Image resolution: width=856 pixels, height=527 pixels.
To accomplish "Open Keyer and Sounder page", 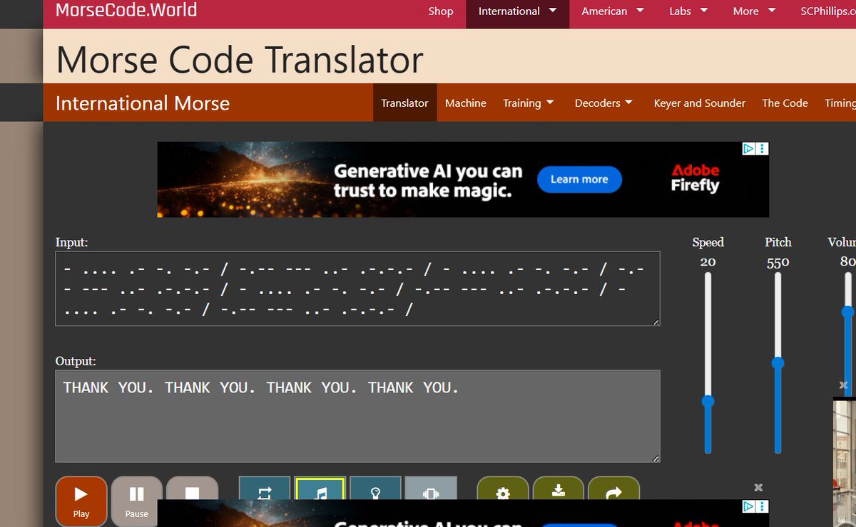I will (x=700, y=103).
